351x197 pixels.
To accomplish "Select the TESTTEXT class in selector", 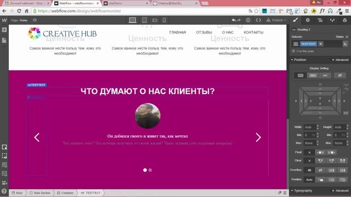I will 308,44.
